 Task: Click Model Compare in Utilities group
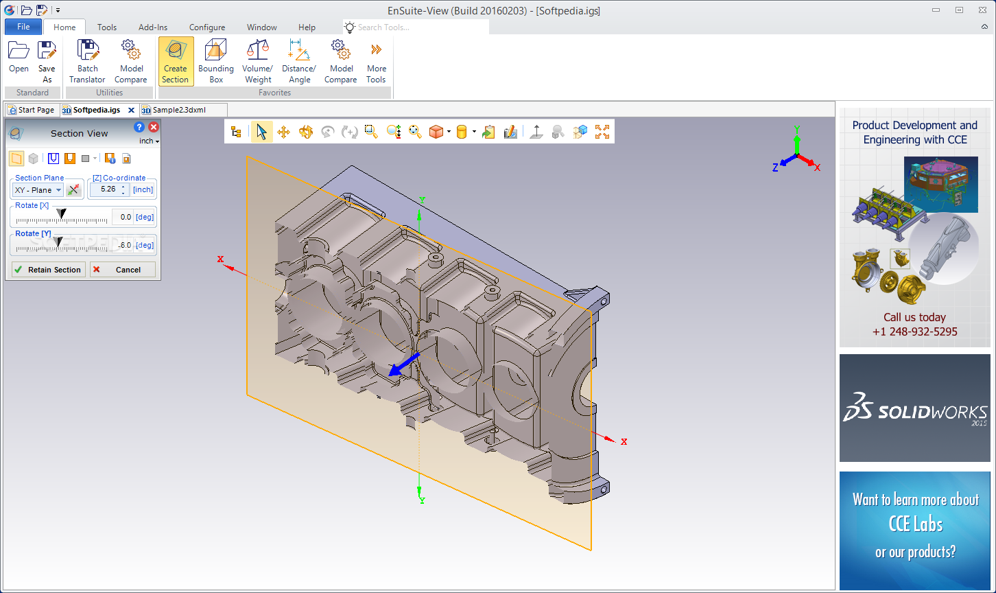[x=131, y=61]
